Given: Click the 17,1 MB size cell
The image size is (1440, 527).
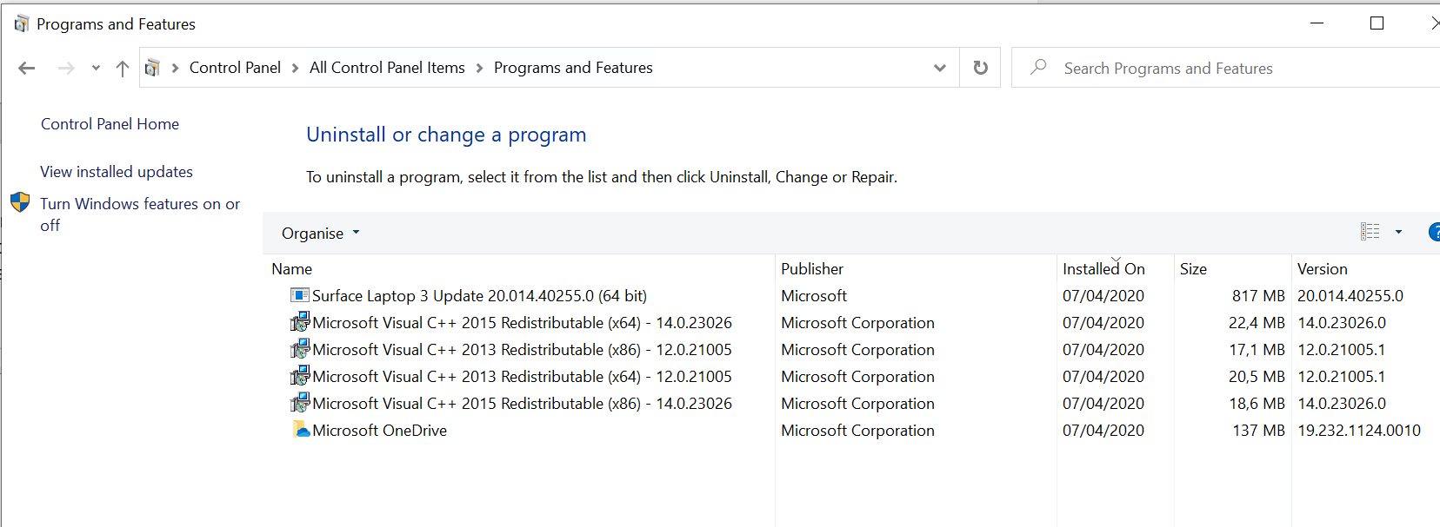Looking at the screenshot, I should (x=1257, y=350).
